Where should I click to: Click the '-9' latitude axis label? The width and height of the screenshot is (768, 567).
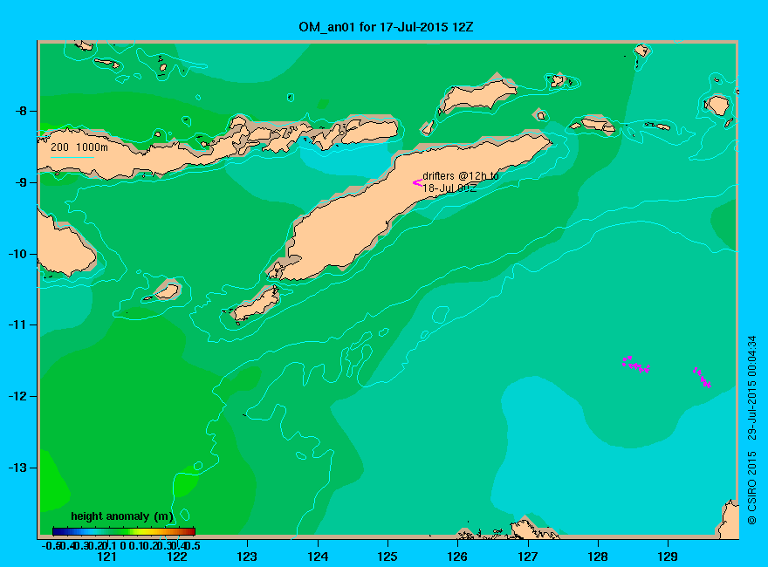pos(21,182)
